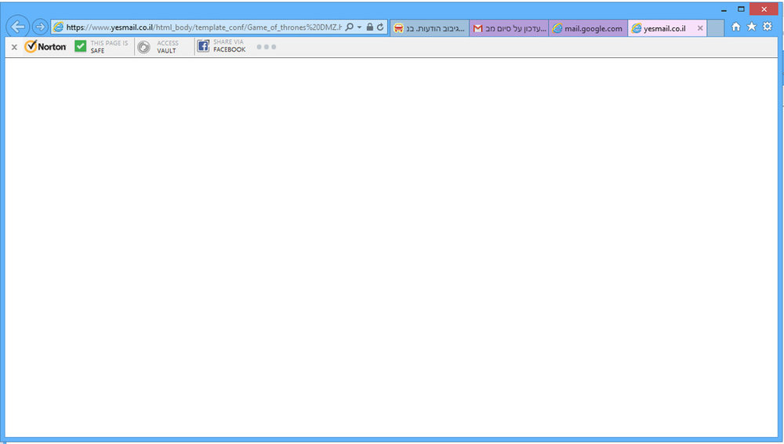Switch to the mail.google.com tab
This screenshot has height=444, width=784.
pos(588,28)
